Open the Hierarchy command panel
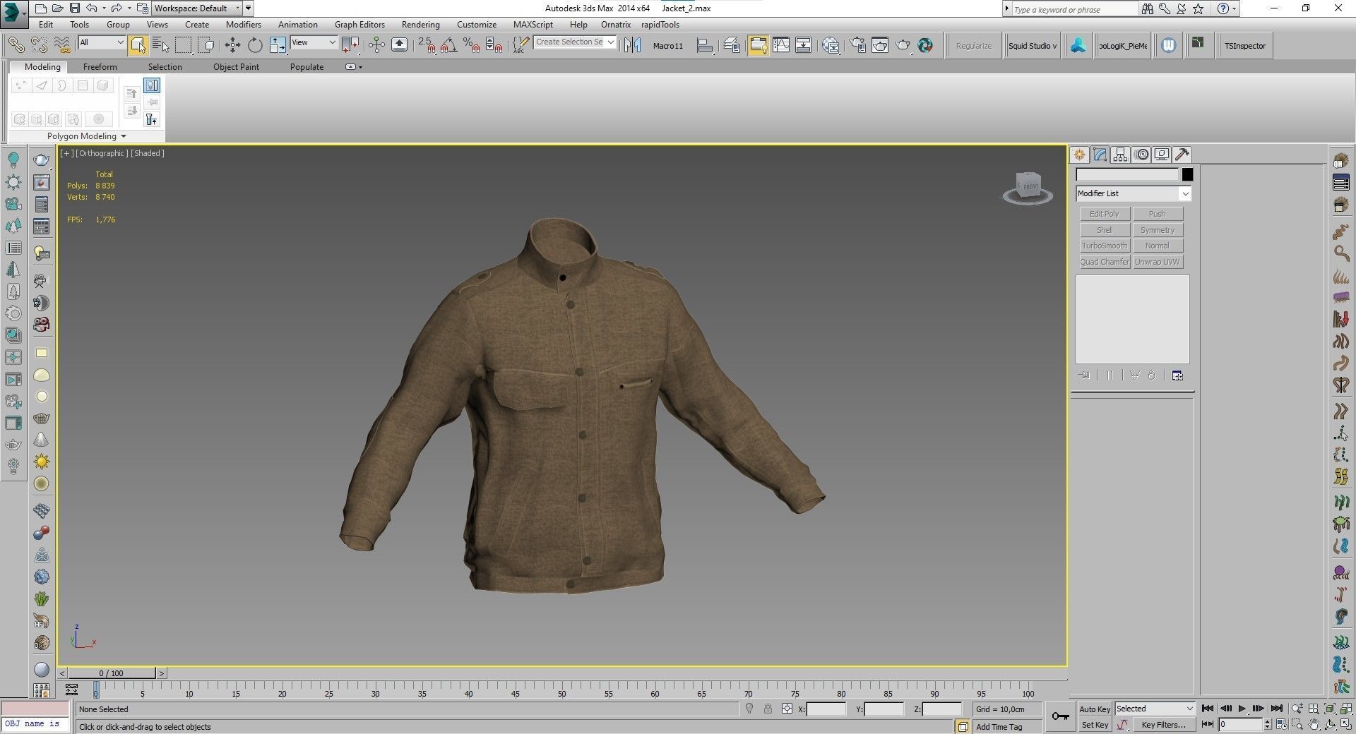 [x=1120, y=155]
